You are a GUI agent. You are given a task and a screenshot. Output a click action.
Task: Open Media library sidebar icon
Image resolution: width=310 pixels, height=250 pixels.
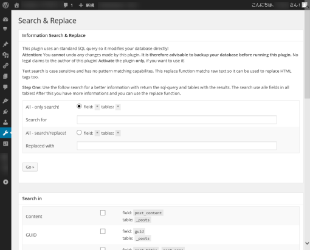click(5, 55)
